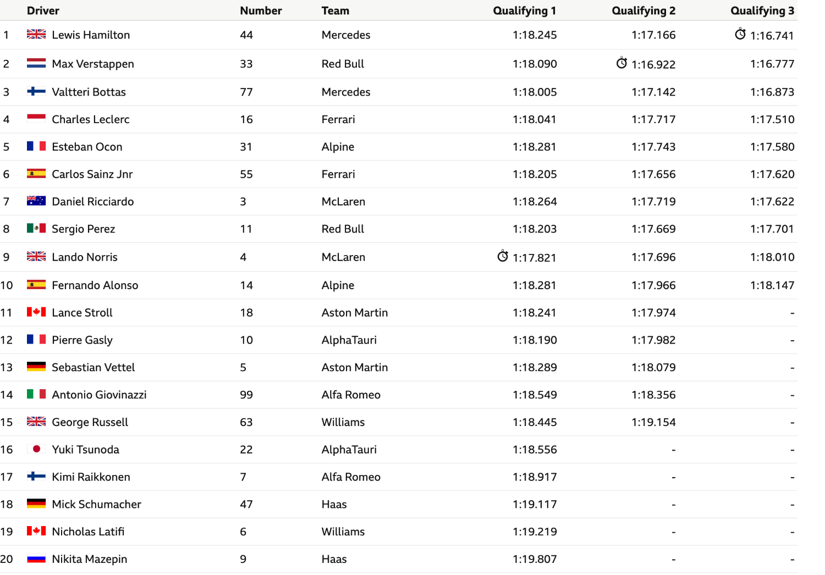Click Mick Schumacher's row name
825x575 pixels.
pos(96,504)
